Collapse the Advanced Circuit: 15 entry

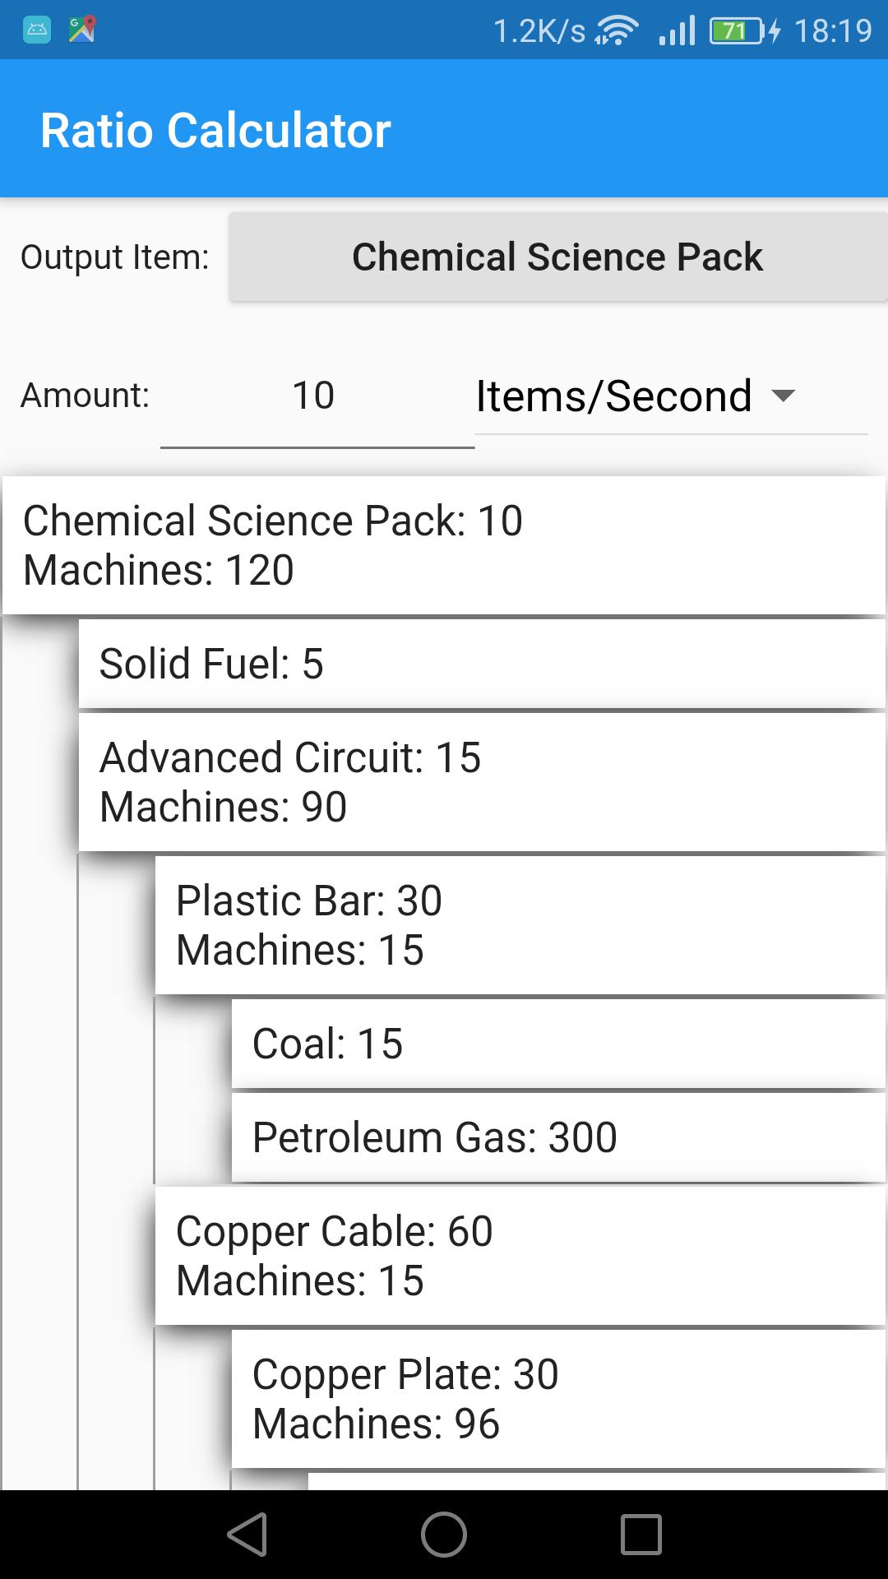[x=482, y=782]
